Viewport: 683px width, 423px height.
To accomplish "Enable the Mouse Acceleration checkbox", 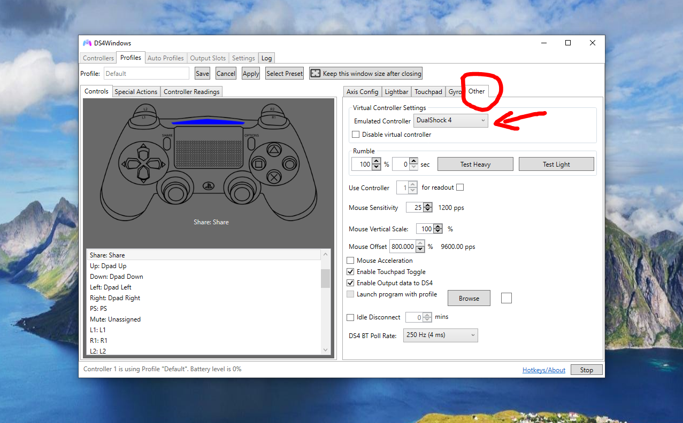I will [350, 261].
